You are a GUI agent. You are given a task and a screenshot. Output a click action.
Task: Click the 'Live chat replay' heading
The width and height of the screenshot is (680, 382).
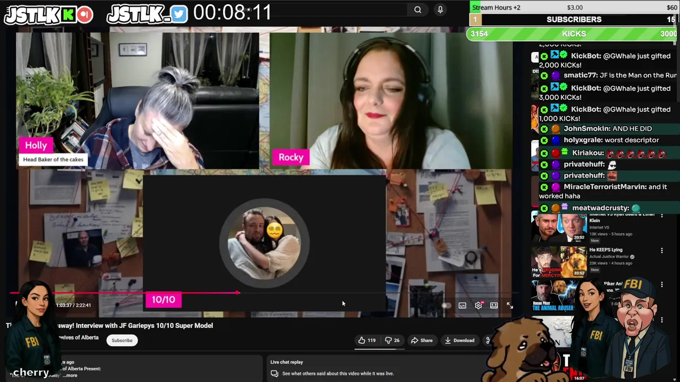point(286,362)
